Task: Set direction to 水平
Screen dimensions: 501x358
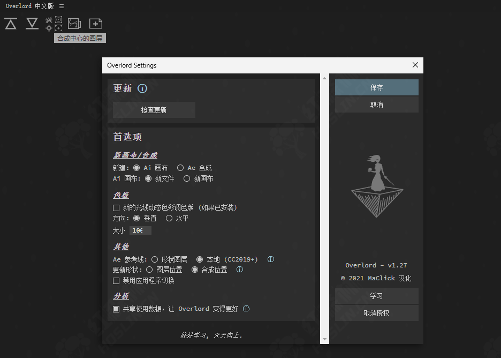Action: pyautogui.click(x=169, y=218)
